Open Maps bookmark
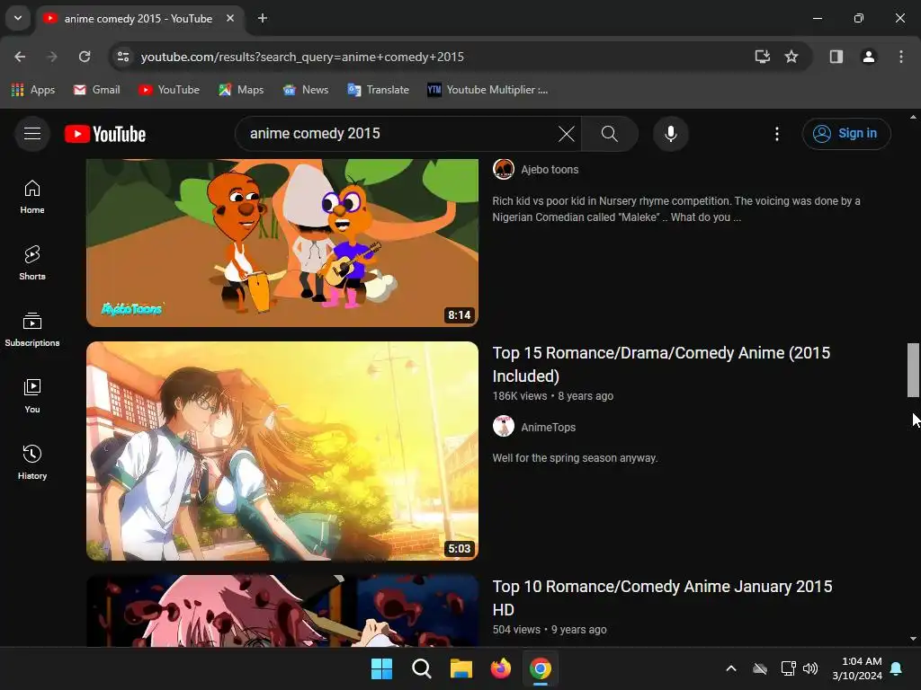The height and width of the screenshot is (690, 921). pos(241,90)
